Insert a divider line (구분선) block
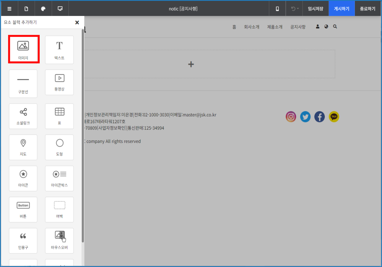The width and height of the screenshot is (382, 267). [x=23, y=84]
